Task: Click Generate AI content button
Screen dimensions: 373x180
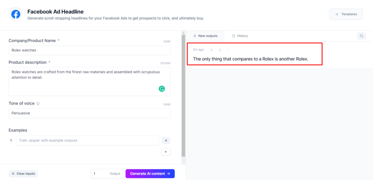Action: 150,173
